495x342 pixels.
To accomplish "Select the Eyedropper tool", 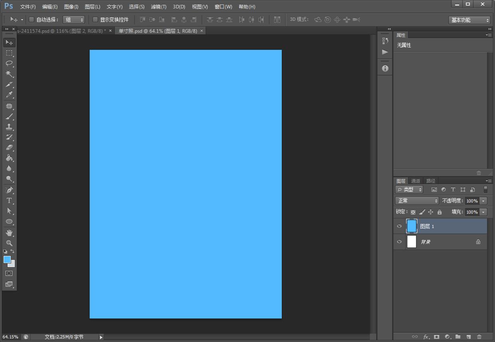I will [9, 95].
